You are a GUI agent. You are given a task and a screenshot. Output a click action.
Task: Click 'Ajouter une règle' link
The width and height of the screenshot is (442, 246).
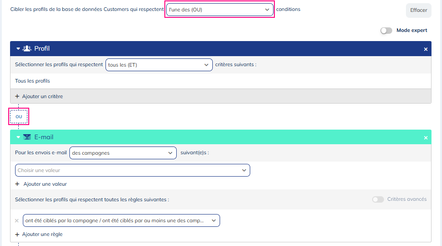click(x=42, y=234)
